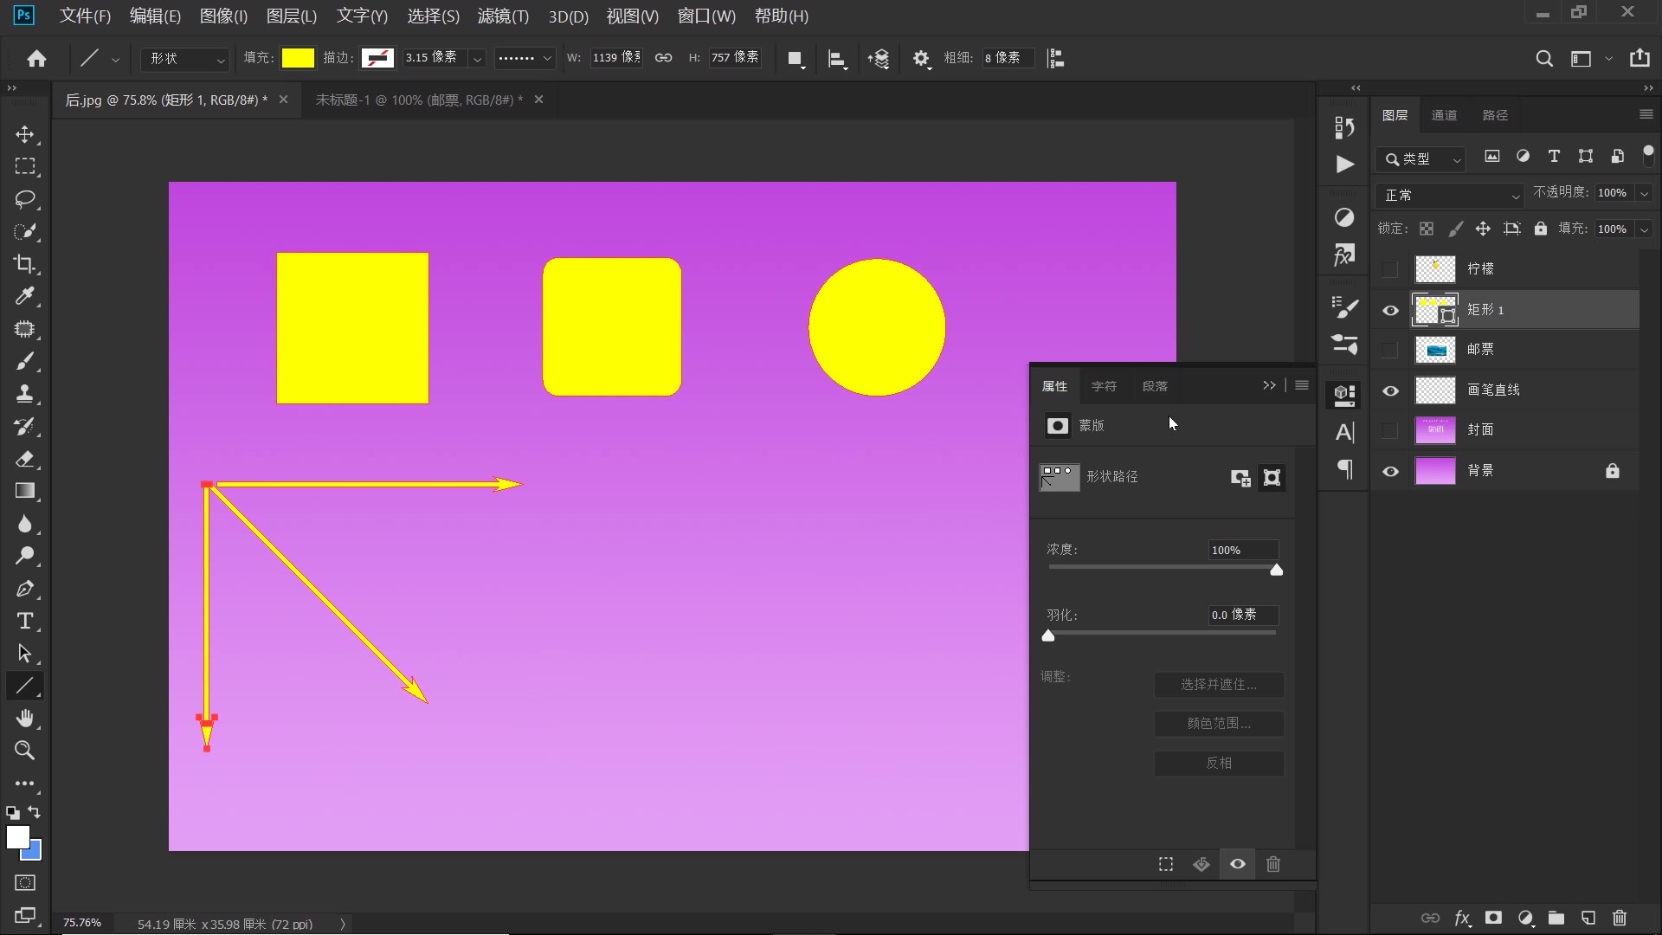Select the Horizontal Type tool

[24, 622]
